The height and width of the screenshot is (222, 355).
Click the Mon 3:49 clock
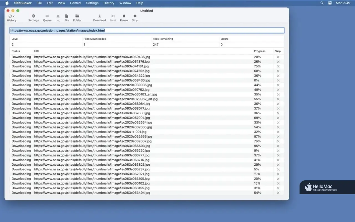click(x=343, y=3)
